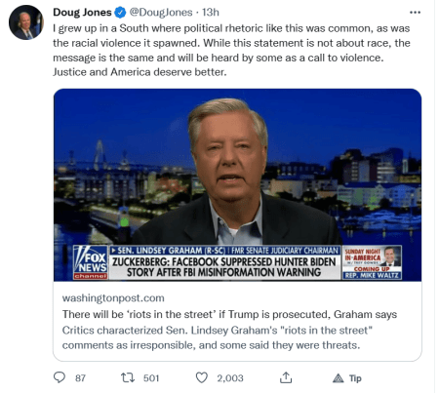Viewport: 439px width, 393px height.
Task: Click the 87 replies count
Action: [x=80, y=378]
